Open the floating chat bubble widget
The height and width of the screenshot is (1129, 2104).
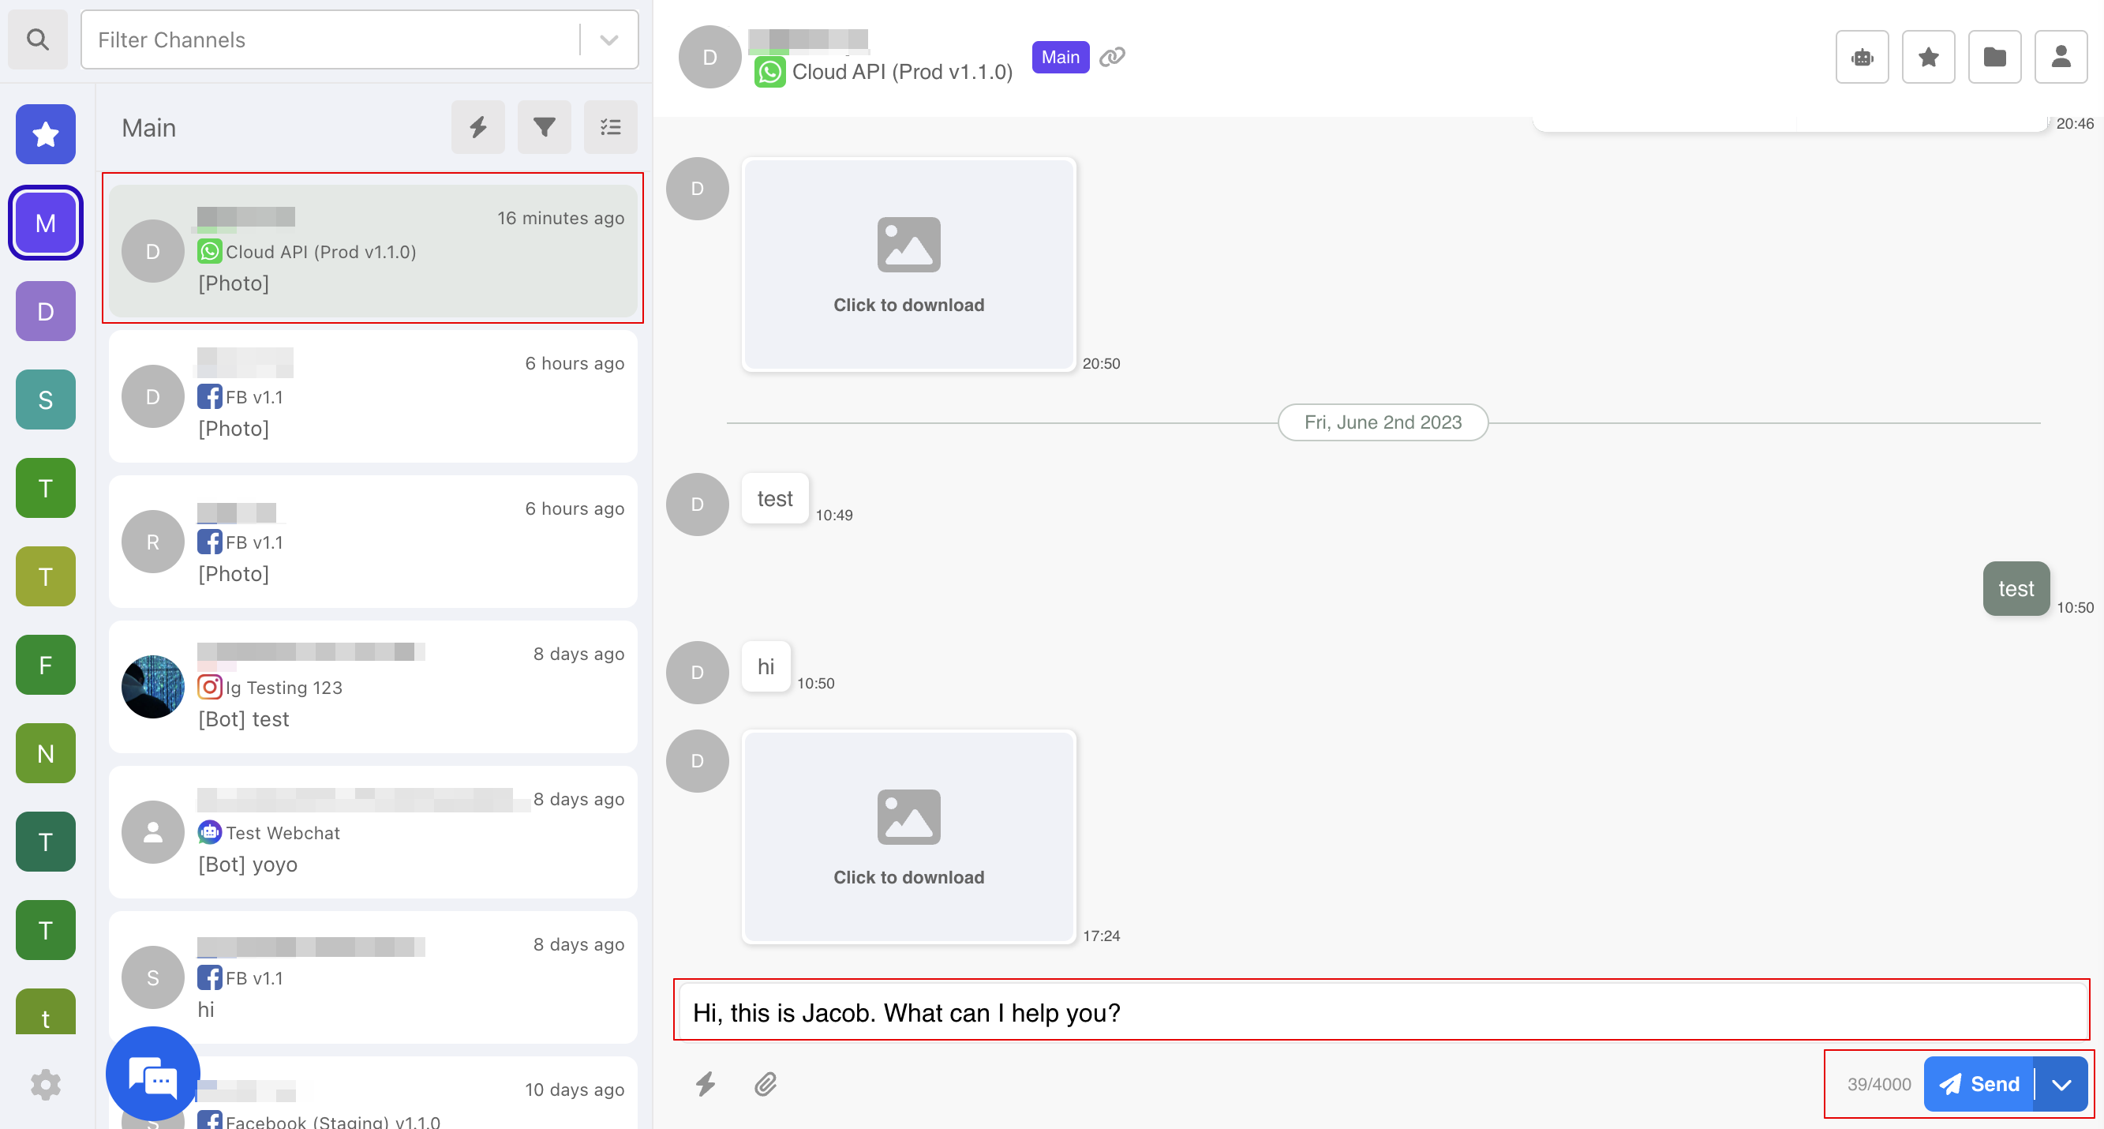(x=152, y=1074)
